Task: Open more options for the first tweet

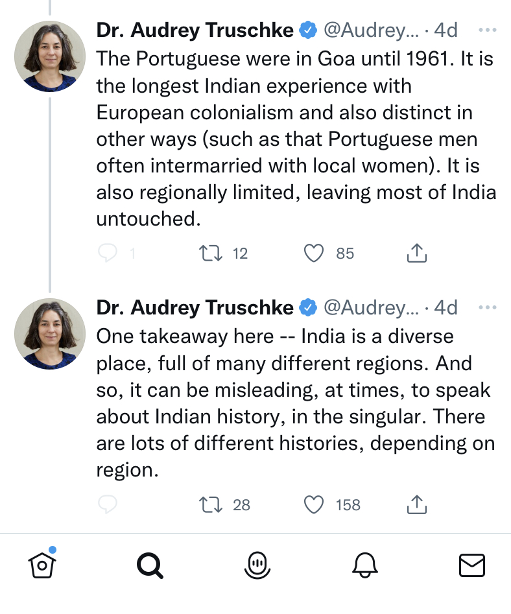Action: pos(487,30)
